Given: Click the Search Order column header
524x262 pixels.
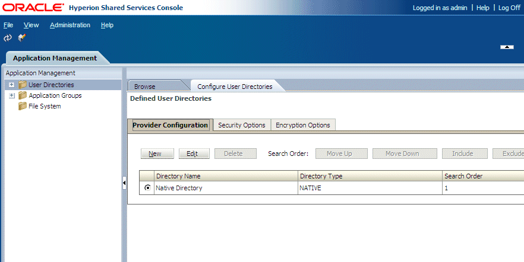Looking at the screenshot, I should coord(483,176).
